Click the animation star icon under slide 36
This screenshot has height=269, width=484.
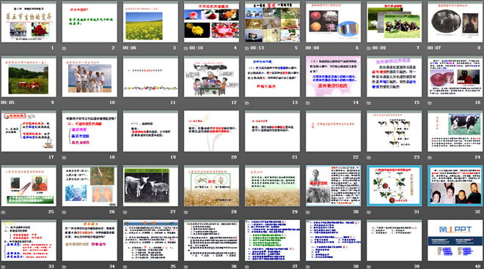186,267
